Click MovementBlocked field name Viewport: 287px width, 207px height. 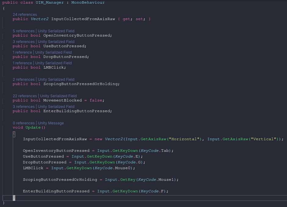[x=62, y=100]
